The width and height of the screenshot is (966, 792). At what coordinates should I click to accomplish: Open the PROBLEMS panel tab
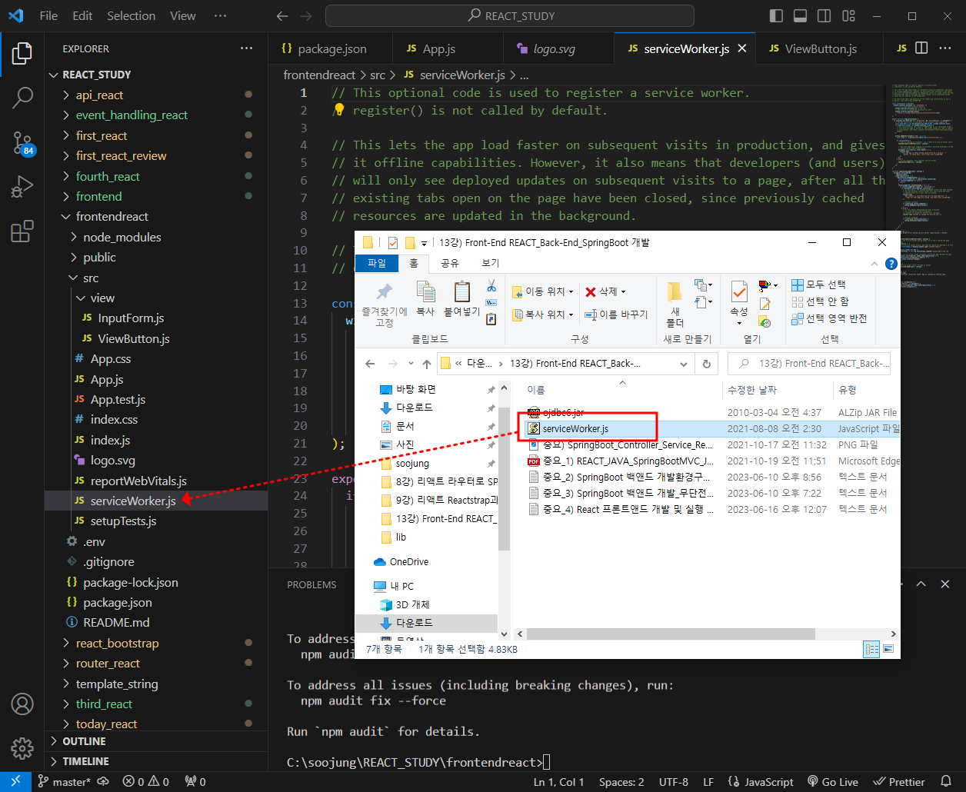(311, 584)
